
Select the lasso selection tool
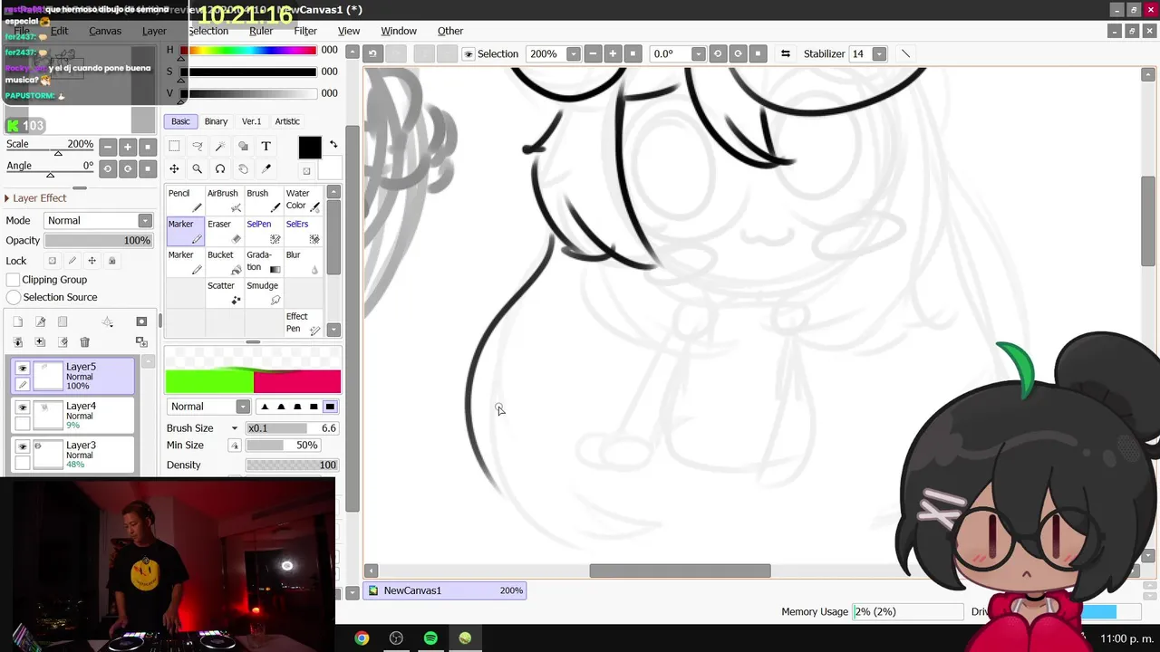[x=198, y=146]
